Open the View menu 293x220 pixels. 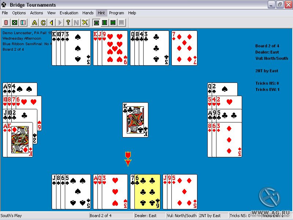point(51,13)
